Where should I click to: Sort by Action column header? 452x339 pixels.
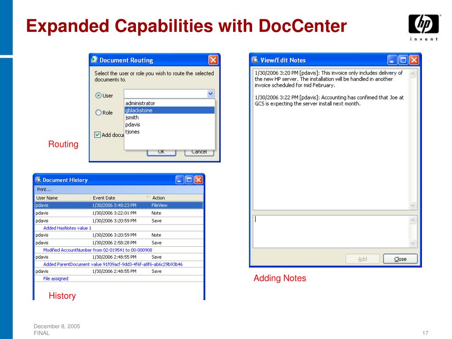[177, 198]
